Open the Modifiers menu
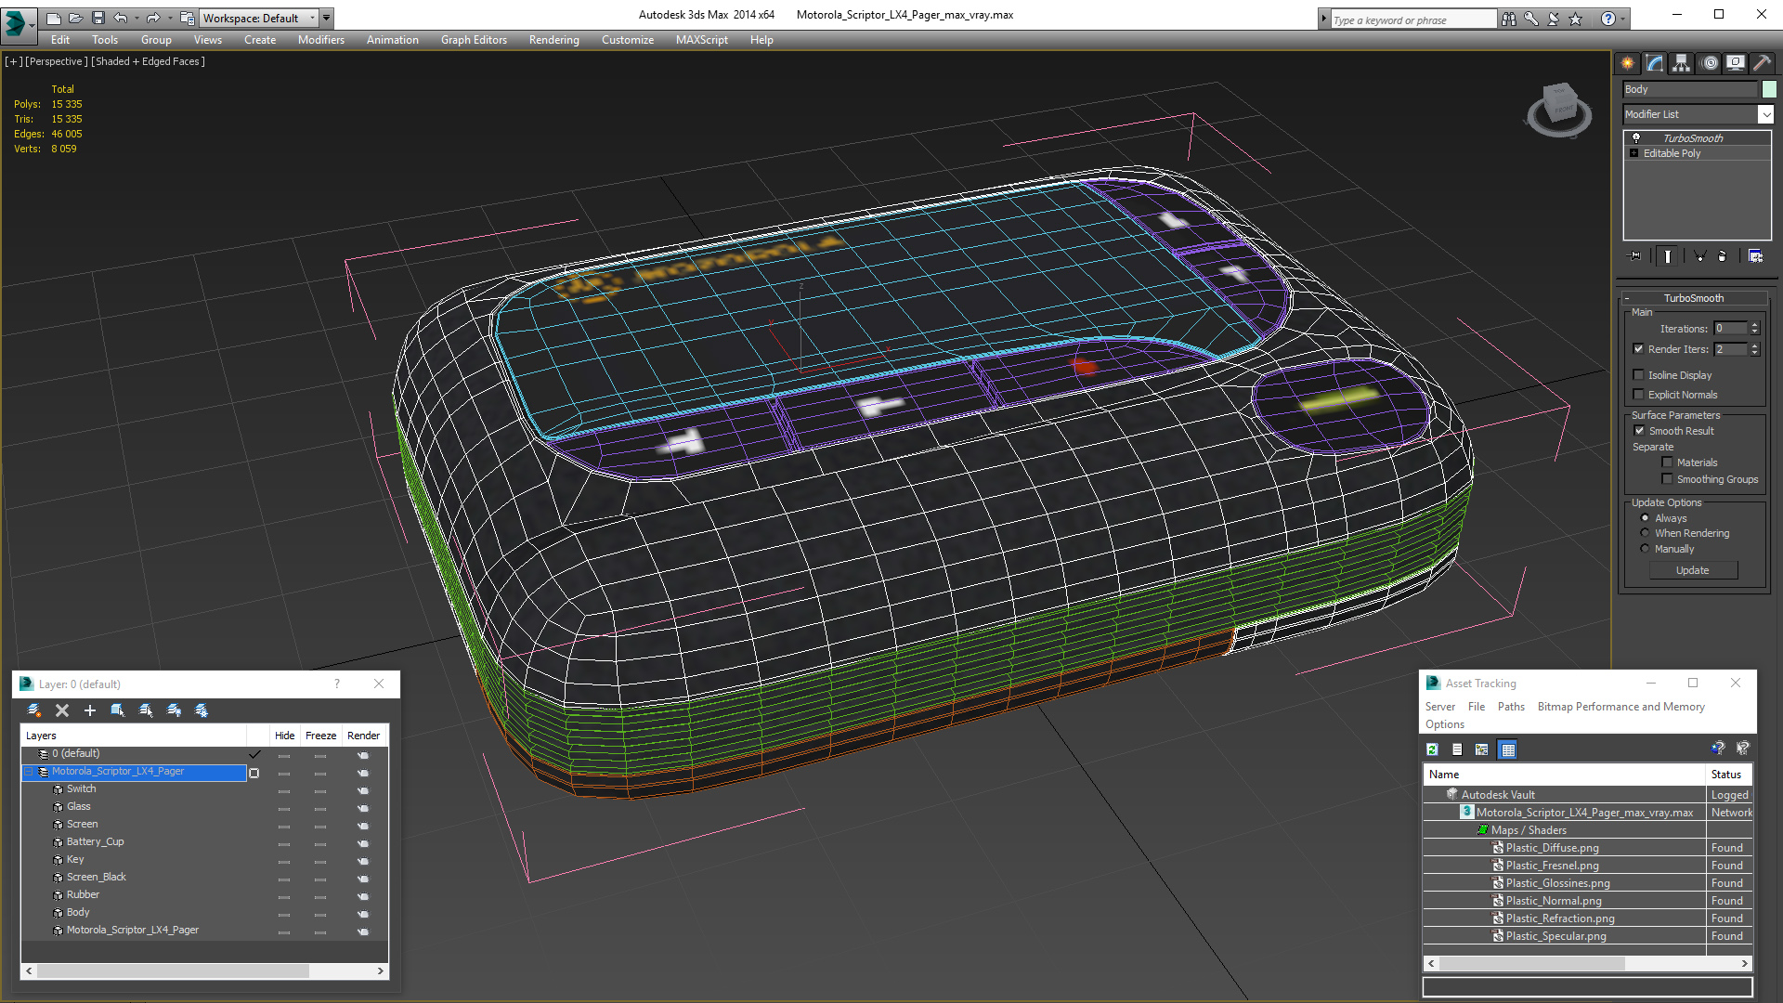 (320, 40)
